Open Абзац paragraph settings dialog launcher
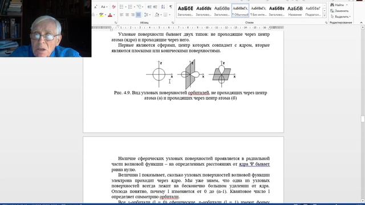Image resolution: width=365 pixels, height=205 pixels. (x=172, y=23)
